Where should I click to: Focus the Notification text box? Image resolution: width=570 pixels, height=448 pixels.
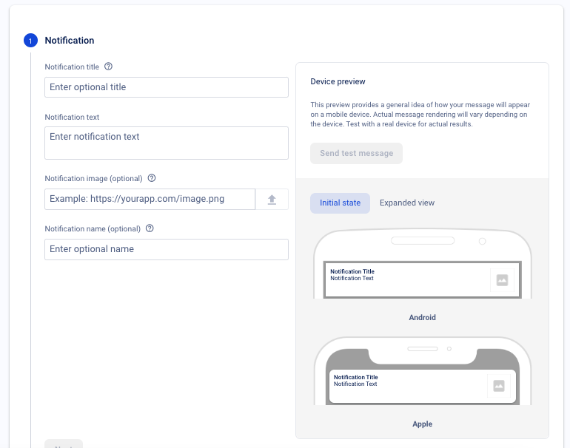(x=166, y=143)
